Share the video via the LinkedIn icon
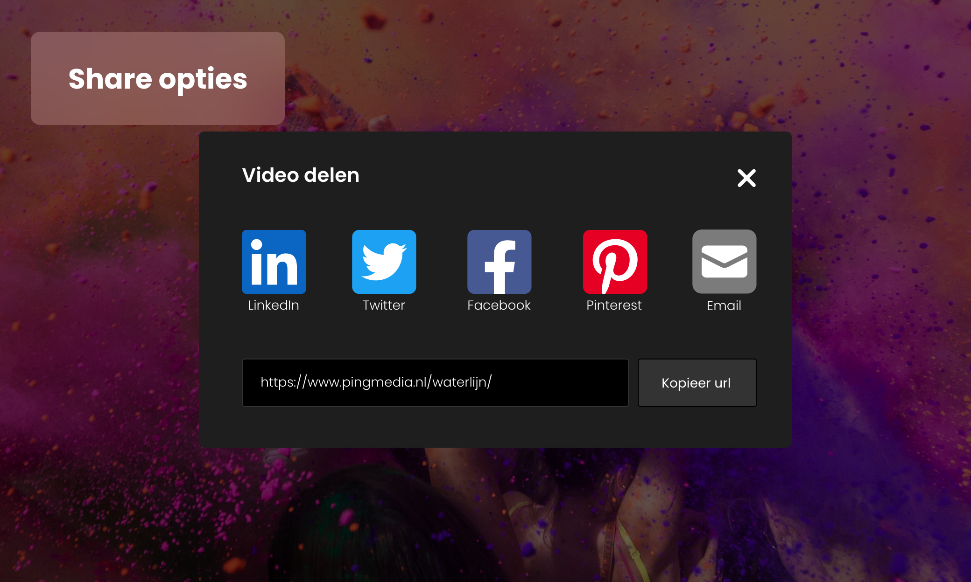971x582 pixels. (274, 262)
